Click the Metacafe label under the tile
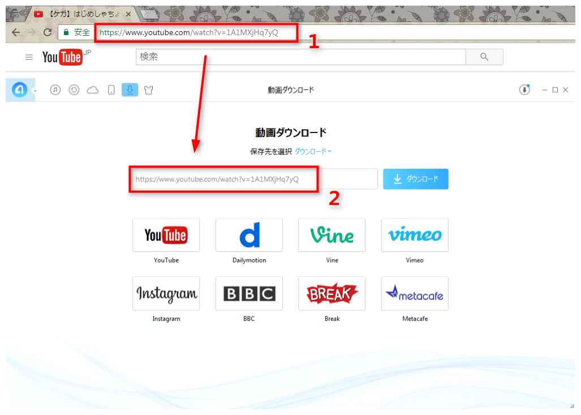The width and height of the screenshot is (581, 415). [415, 319]
